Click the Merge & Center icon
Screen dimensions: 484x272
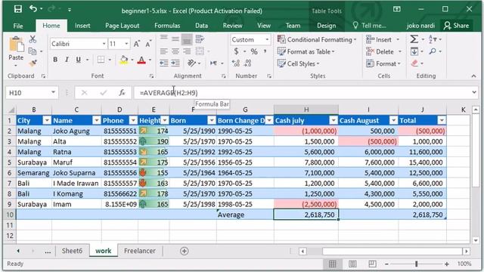coord(200,51)
